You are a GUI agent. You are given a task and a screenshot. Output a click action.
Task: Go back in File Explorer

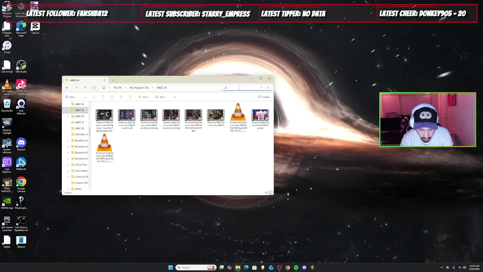[67, 88]
